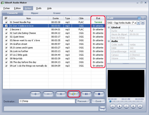Click the add file plus button

35,94
